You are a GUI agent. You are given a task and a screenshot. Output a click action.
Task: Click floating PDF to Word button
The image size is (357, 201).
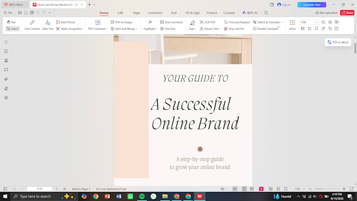tap(338, 43)
